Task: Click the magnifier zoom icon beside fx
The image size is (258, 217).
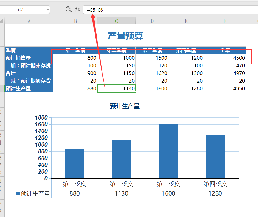Action: click(x=68, y=9)
